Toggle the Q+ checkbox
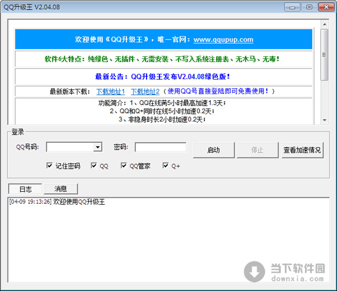This screenshot has height=291, width=337. [x=166, y=166]
